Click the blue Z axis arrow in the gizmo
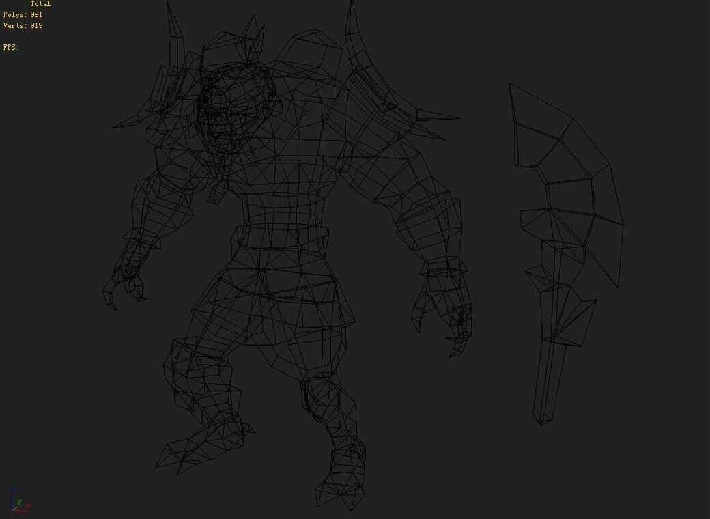The height and width of the screenshot is (519, 710). pyautogui.click(x=13, y=488)
